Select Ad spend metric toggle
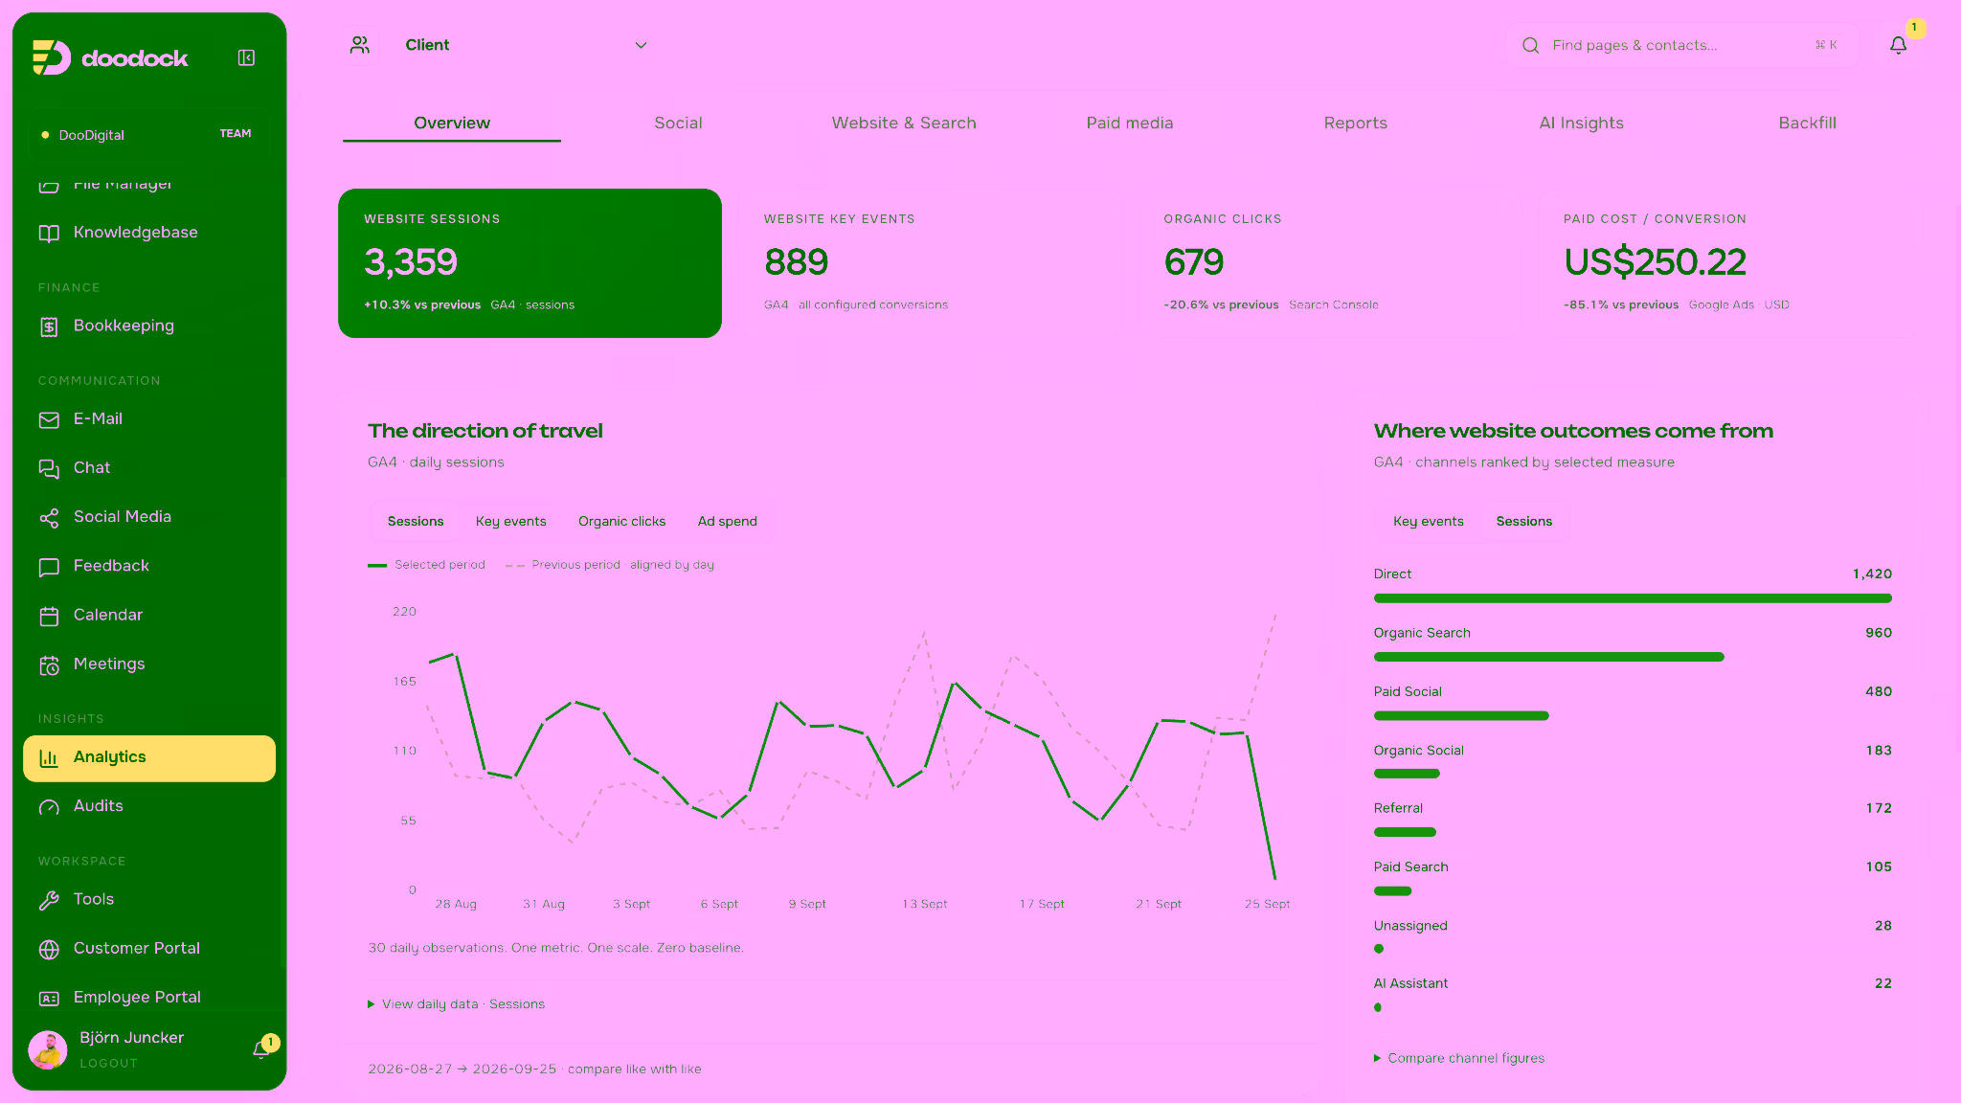 (727, 521)
